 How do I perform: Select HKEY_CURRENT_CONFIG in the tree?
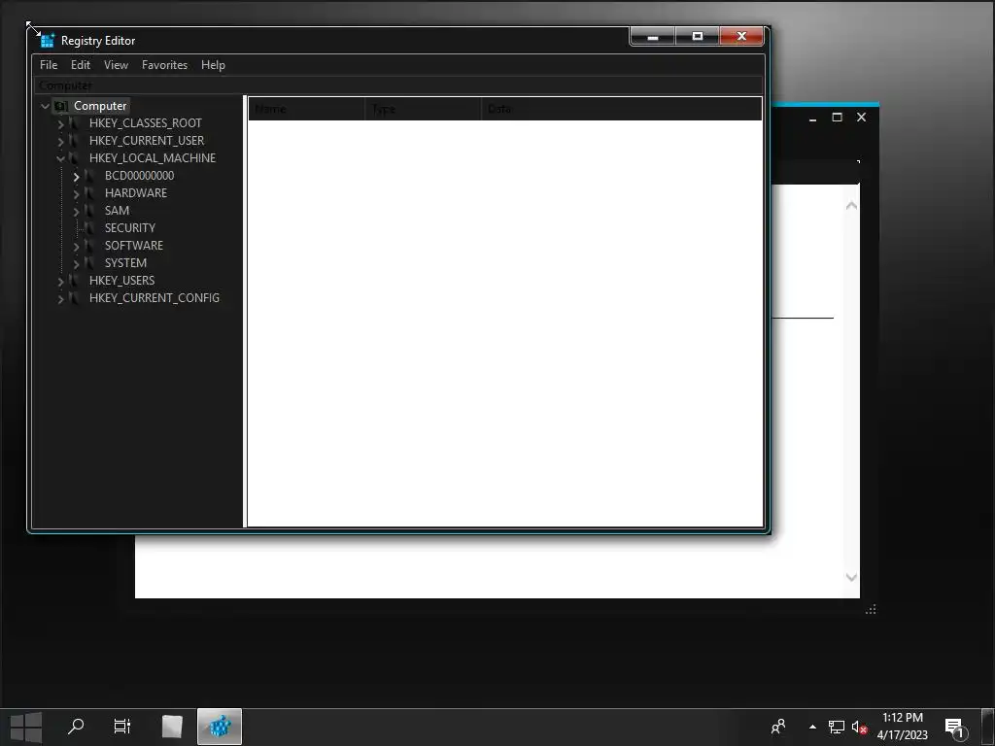(154, 297)
